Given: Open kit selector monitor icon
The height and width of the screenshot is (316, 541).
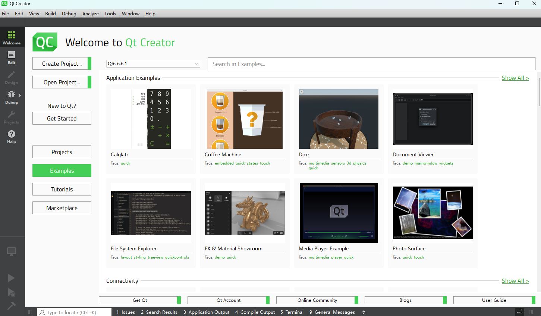Looking at the screenshot, I should (12, 252).
